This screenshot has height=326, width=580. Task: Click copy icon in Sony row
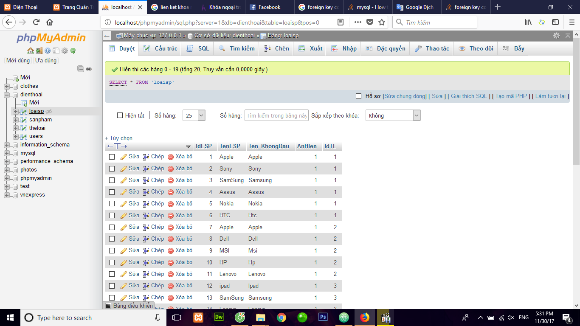click(x=146, y=169)
